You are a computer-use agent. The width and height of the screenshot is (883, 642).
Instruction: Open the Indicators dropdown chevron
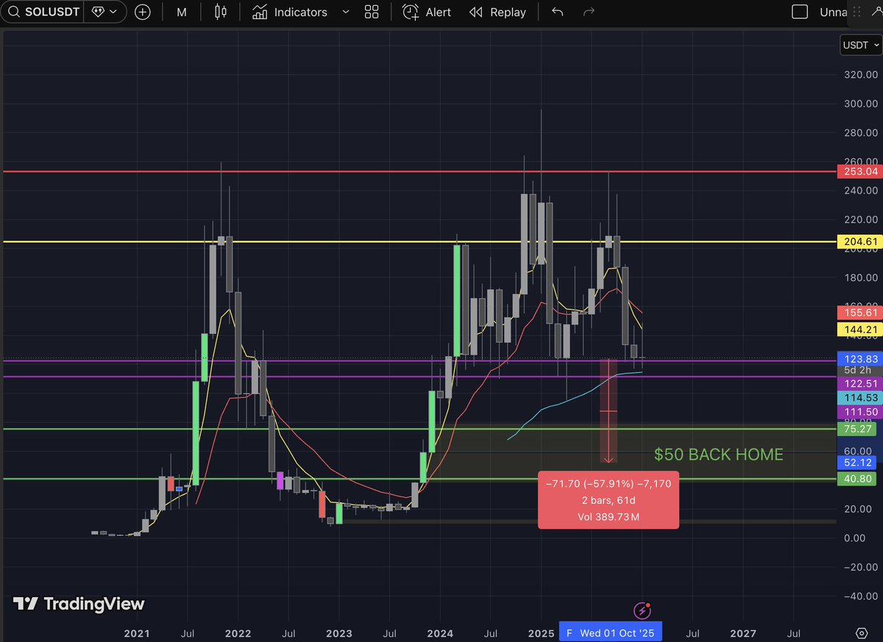point(346,12)
